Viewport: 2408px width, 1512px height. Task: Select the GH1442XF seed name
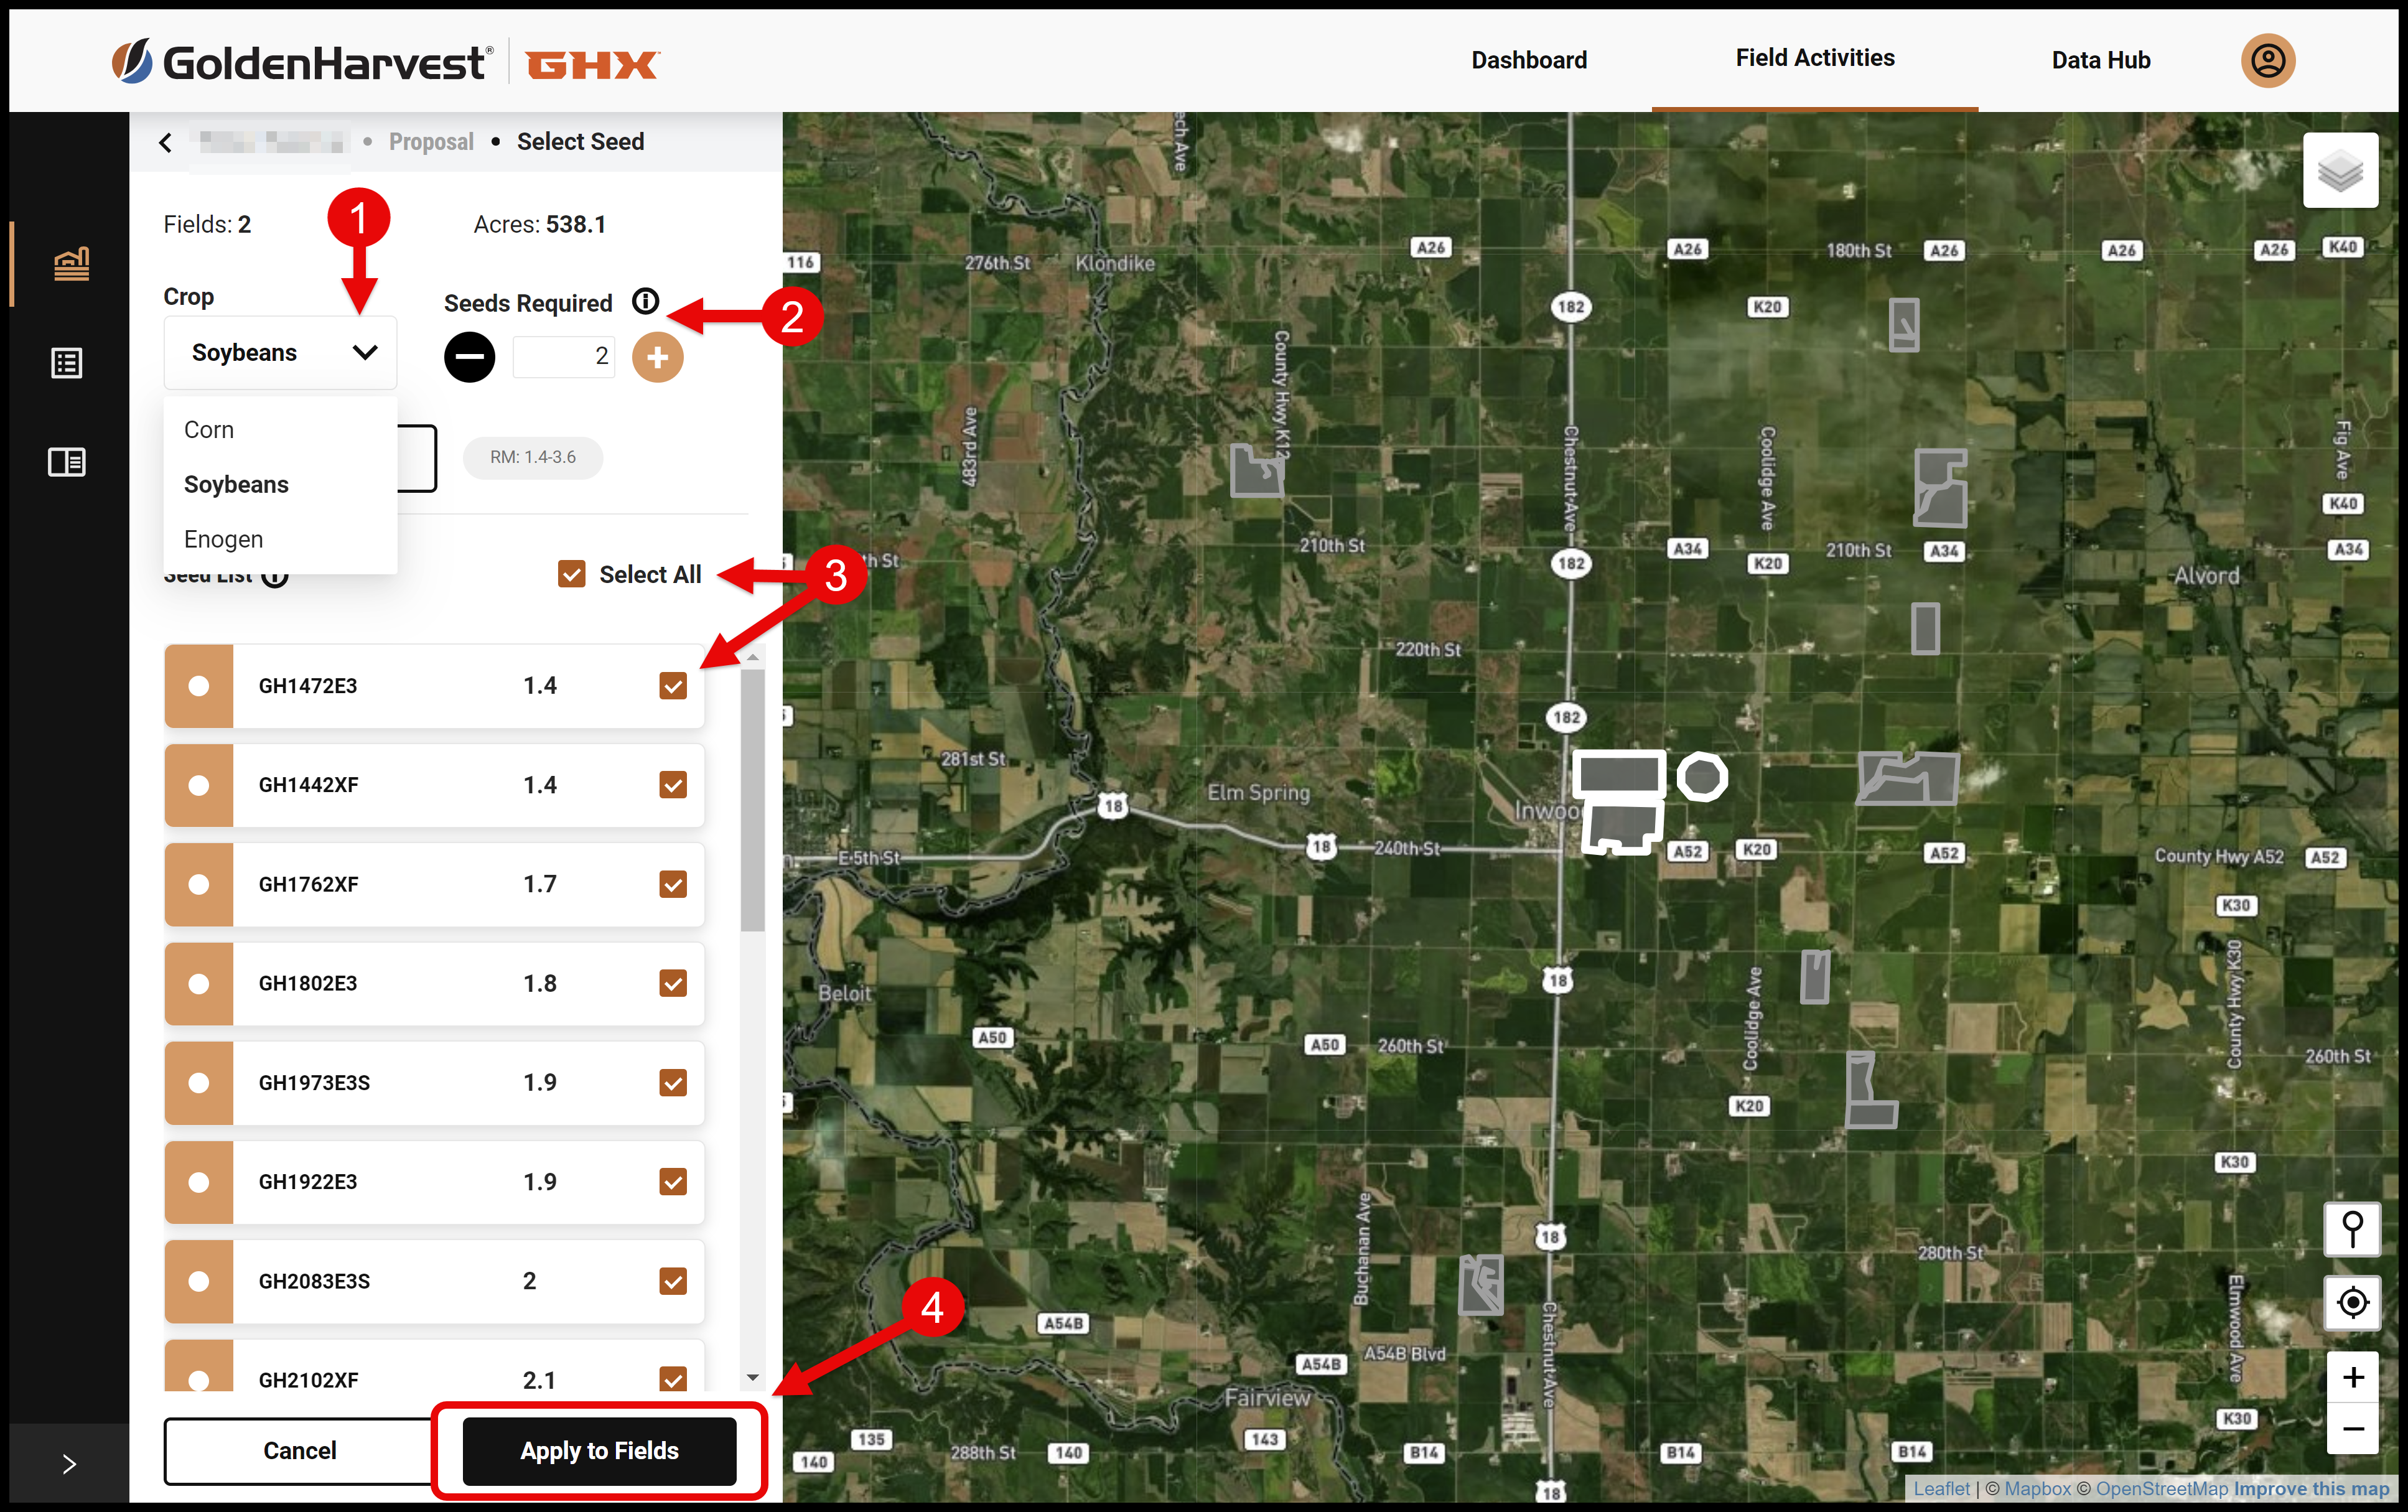point(308,785)
